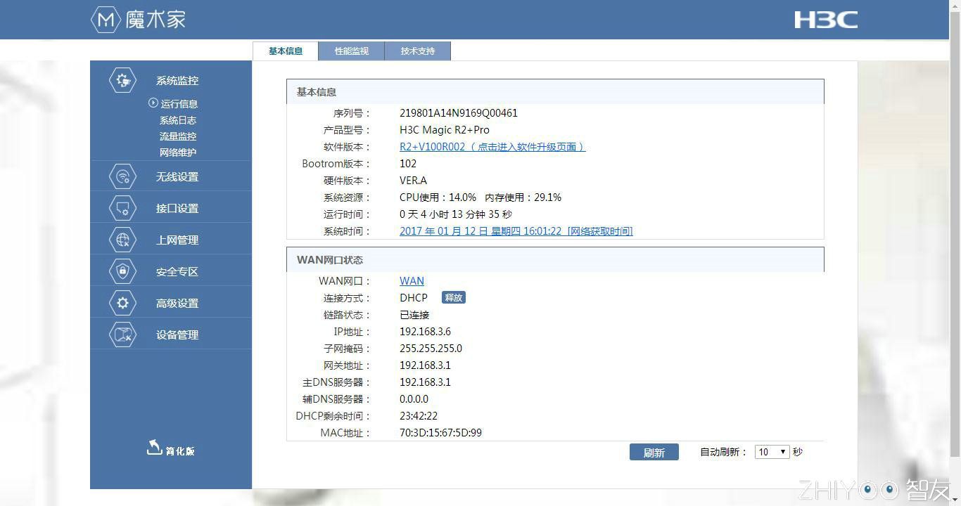The height and width of the screenshot is (506, 961).
Task: Click the system time 网络获取时间 link
Action: point(516,231)
